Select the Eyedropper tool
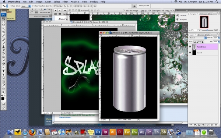This screenshot has height=138, width=221. click(x=4, y=85)
